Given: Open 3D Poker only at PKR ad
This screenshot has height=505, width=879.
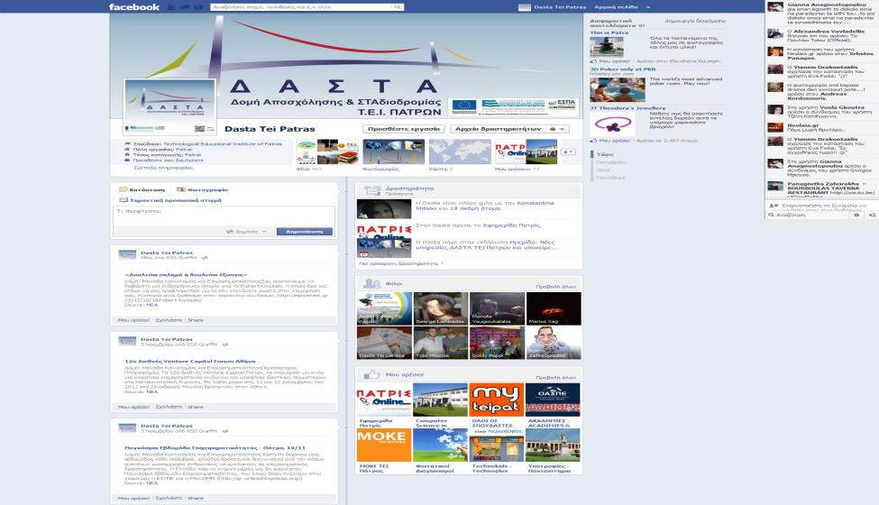Looking at the screenshot, I should pos(622,69).
